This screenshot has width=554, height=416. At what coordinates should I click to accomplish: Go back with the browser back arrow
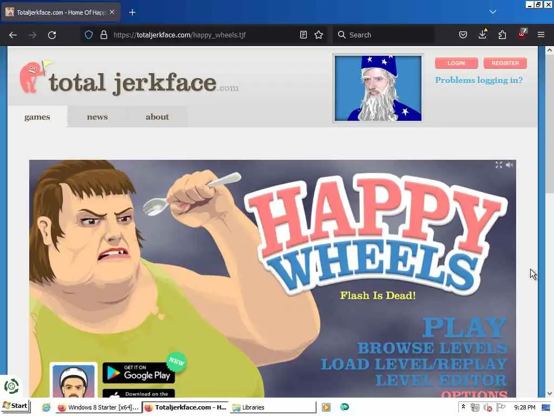pos(13,35)
